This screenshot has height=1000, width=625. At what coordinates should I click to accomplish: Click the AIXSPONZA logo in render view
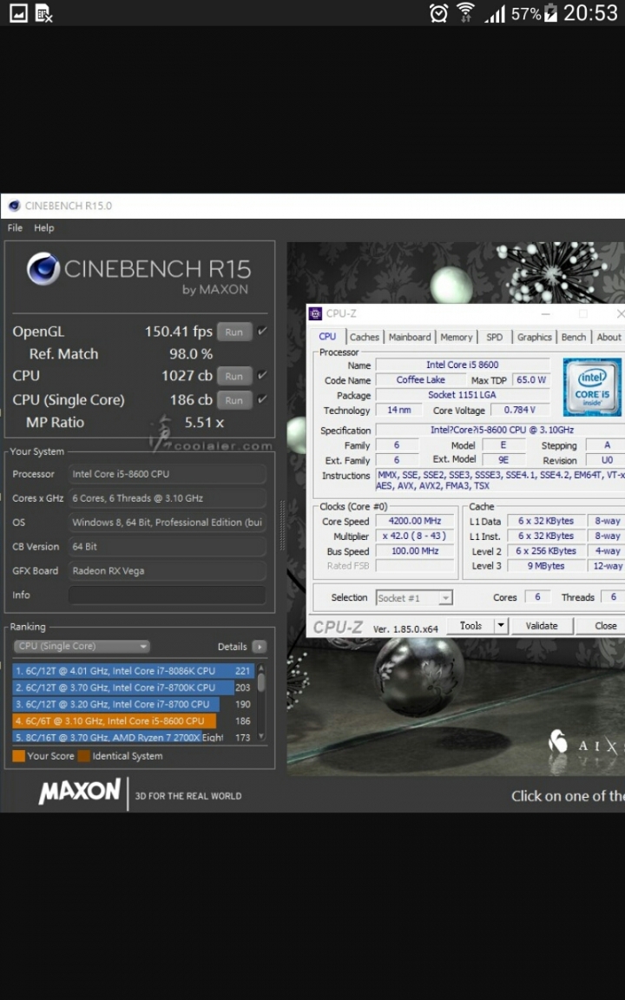pos(585,744)
